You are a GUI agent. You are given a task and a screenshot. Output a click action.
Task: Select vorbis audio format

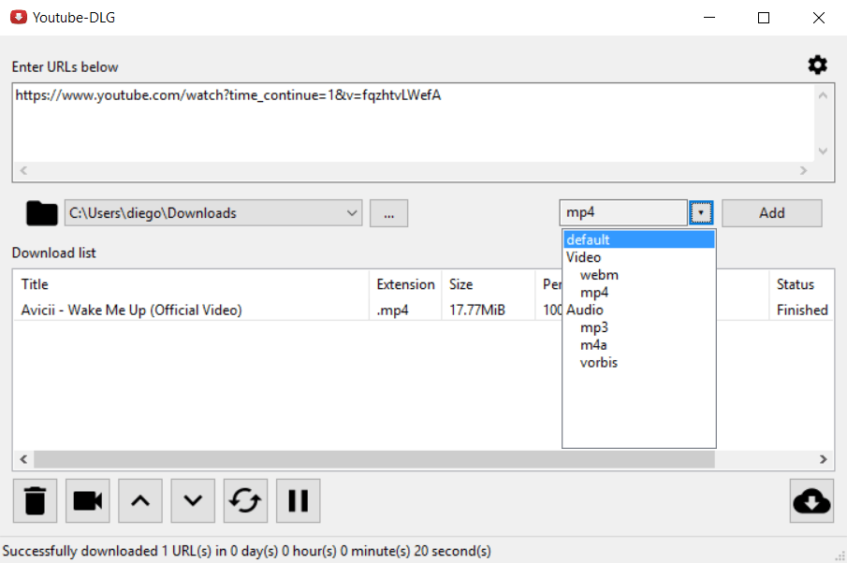coord(598,362)
